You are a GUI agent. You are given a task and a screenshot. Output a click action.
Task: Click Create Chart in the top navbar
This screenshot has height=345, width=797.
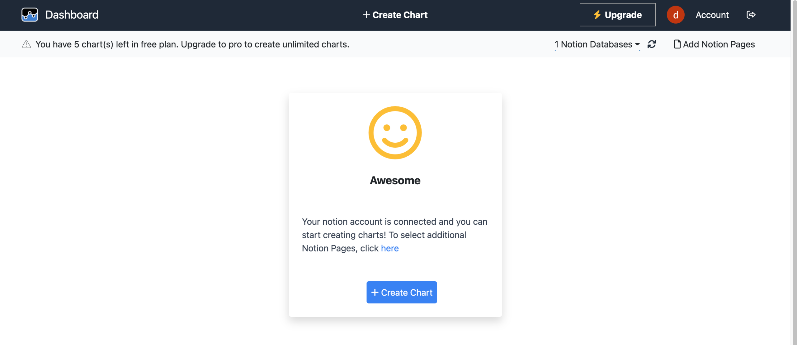(x=395, y=15)
